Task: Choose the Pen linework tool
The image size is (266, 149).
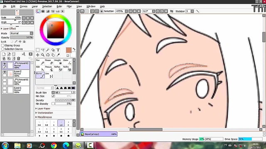Action: tap(40, 62)
